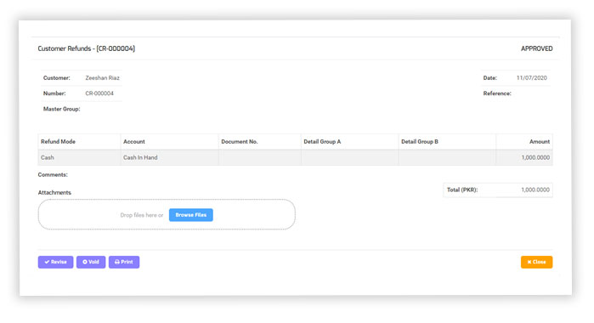
Task: Click the checkmark icon on Revise
Action: (47, 262)
